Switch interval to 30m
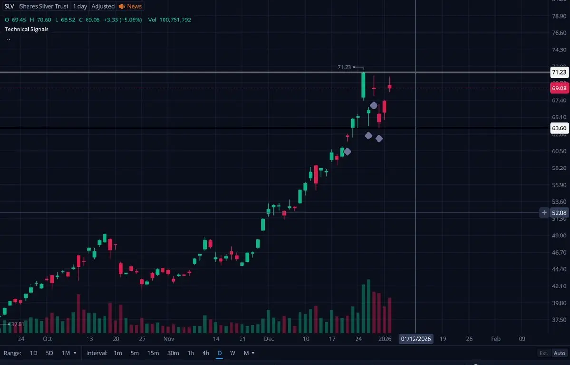Screen dimensions: 570x365 click(x=173, y=353)
